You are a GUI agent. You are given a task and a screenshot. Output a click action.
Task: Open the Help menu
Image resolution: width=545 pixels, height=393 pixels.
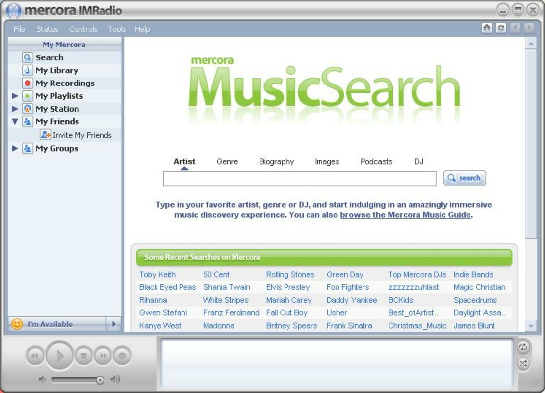coord(142,29)
